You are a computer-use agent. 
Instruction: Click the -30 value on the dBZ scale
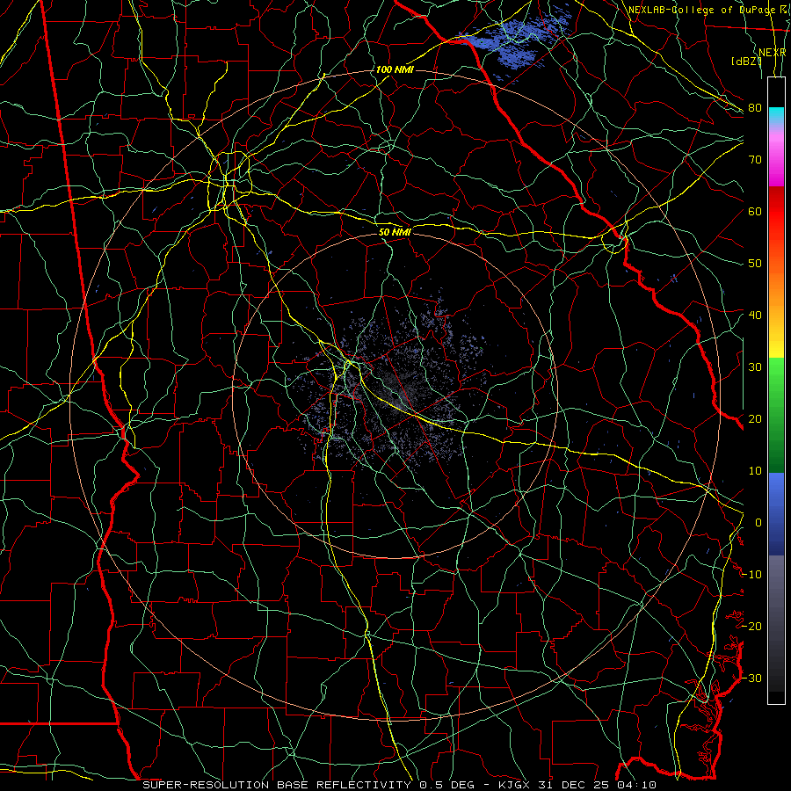point(751,678)
